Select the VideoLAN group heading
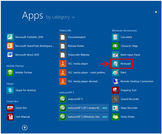The image size is (162, 134). (x=65, y=30)
